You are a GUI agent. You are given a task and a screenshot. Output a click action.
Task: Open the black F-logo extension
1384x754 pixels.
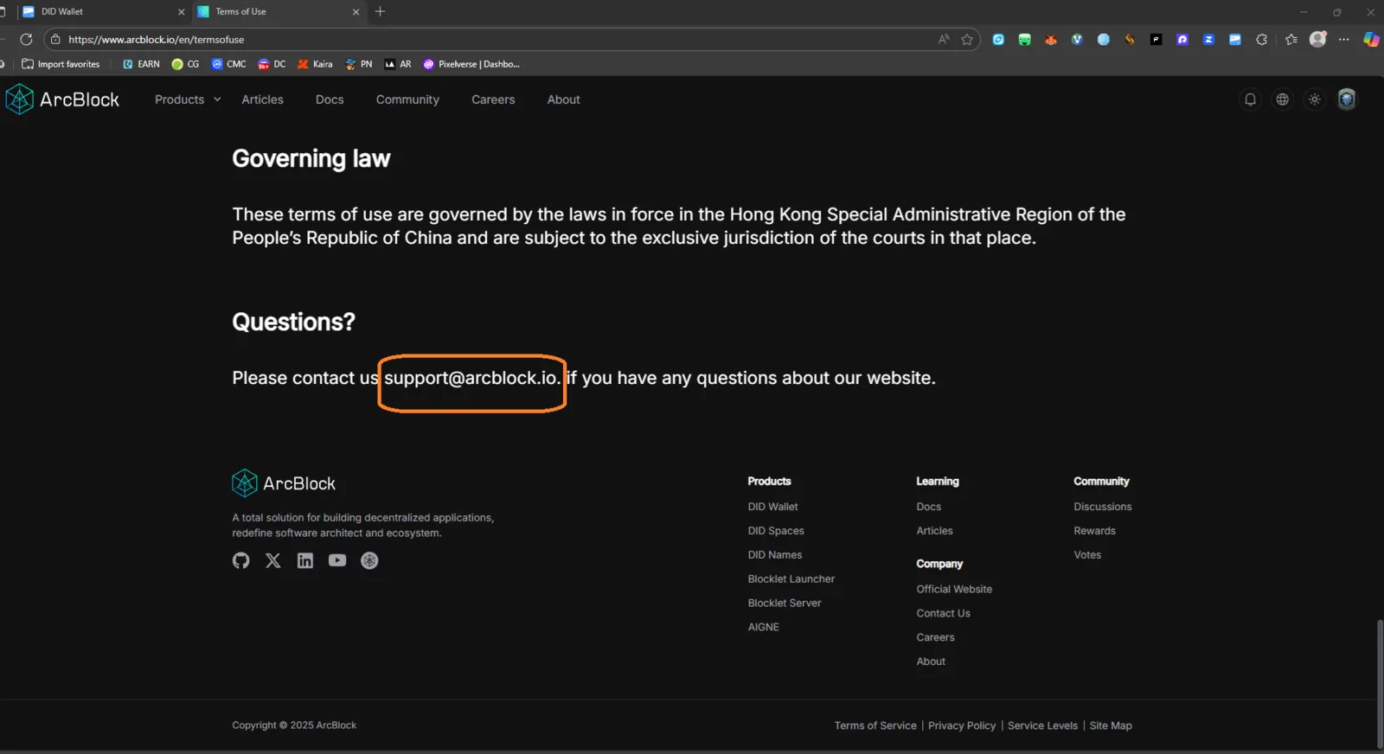pos(1157,39)
